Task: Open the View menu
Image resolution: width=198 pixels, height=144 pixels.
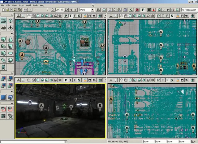Action: [14, 6]
